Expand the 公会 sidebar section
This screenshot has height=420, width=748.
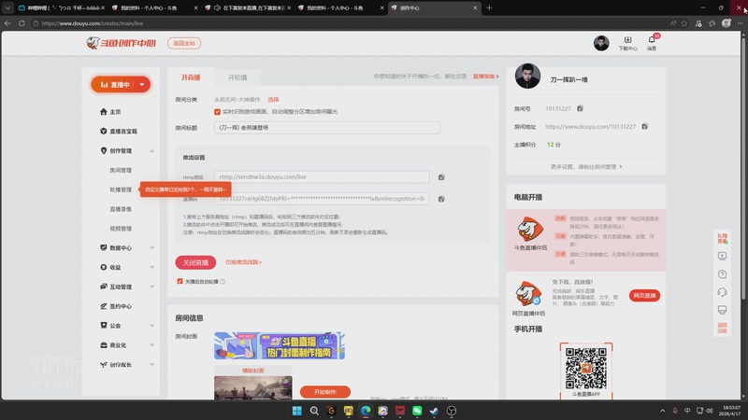[151, 326]
